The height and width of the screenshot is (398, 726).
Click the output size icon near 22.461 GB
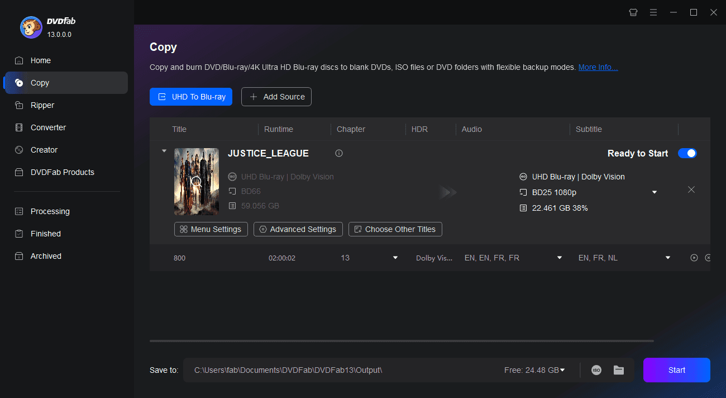tap(523, 208)
